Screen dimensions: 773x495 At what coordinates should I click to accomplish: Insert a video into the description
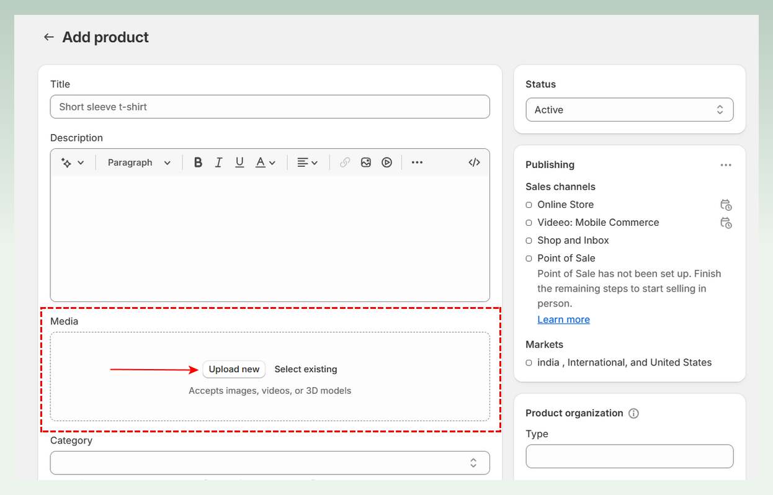[386, 162]
